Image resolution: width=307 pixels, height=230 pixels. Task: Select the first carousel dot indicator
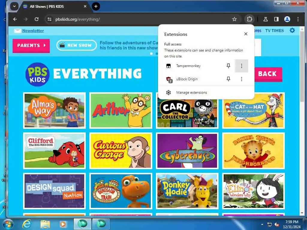click(151, 53)
